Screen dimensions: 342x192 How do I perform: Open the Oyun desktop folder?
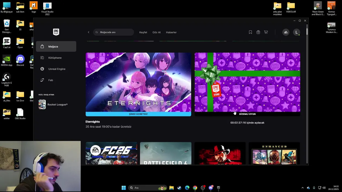click(x=20, y=43)
